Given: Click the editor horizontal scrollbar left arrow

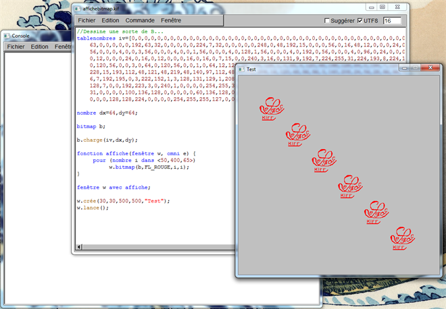Looking at the screenshot, I should pyautogui.click(x=80, y=247).
